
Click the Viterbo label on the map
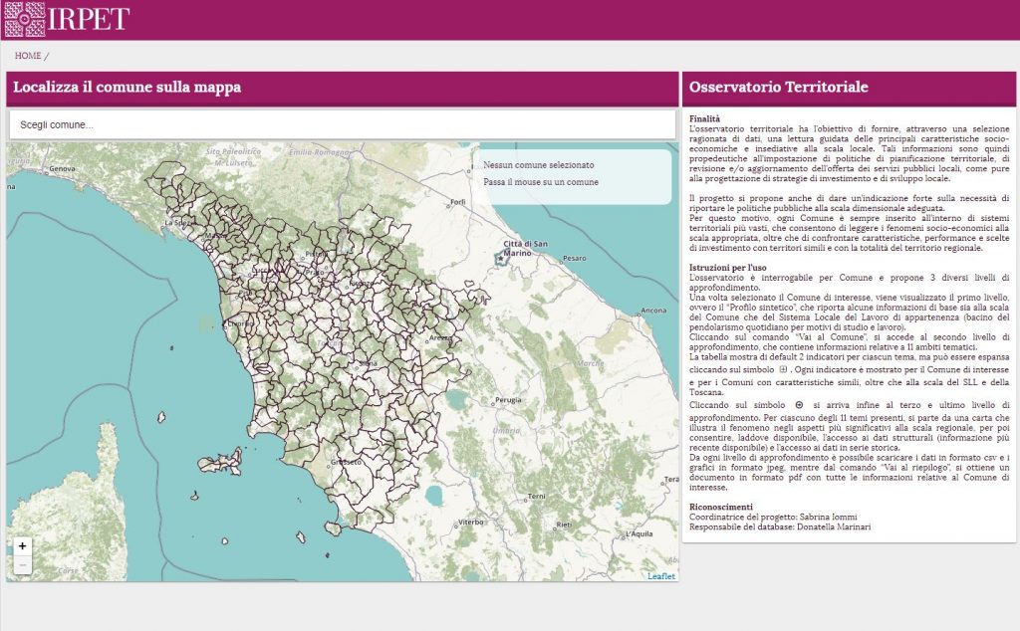tap(471, 522)
